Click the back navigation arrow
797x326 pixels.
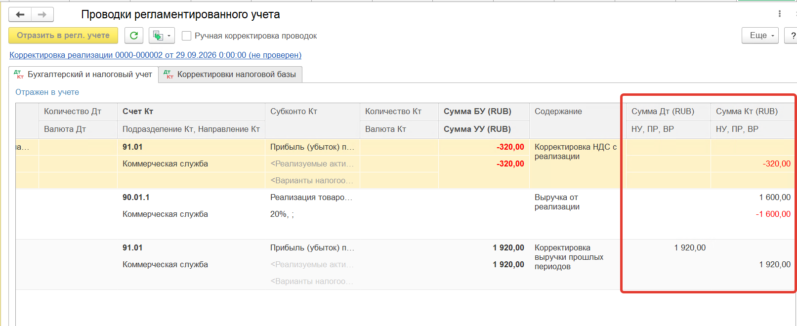pos(20,15)
